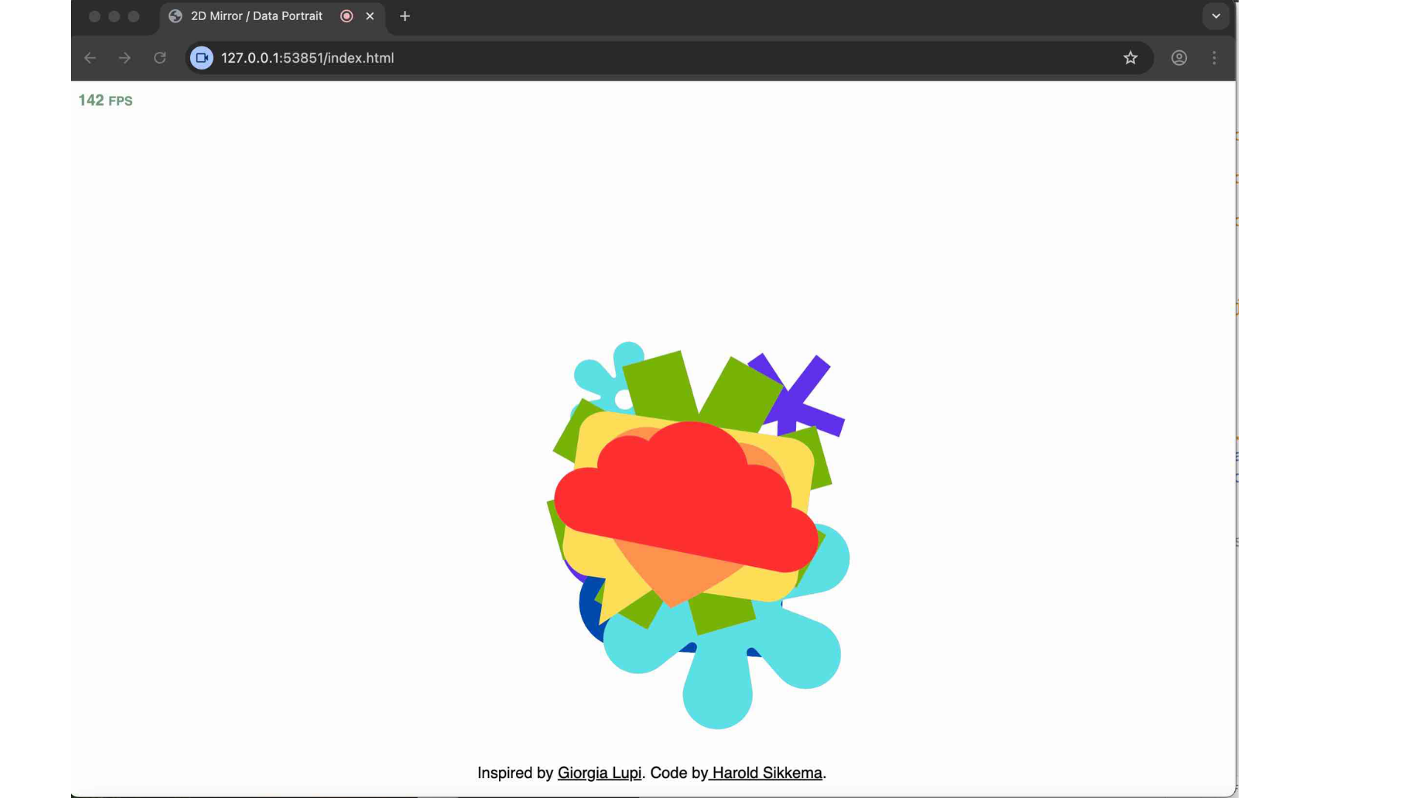
Task: Click the site globe icon on the tab
Action: (174, 16)
